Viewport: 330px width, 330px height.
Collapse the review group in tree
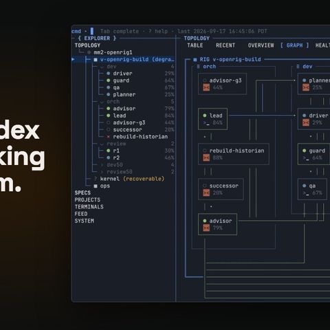[102, 144]
